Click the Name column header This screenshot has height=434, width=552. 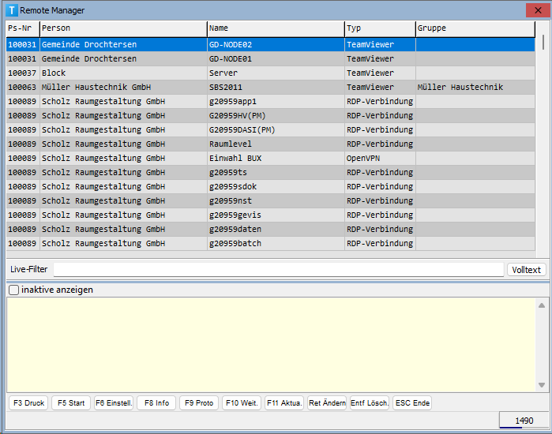(276, 28)
